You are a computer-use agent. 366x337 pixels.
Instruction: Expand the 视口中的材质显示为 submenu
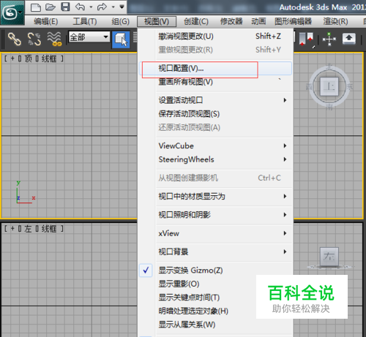pyautogui.click(x=215, y=196)
